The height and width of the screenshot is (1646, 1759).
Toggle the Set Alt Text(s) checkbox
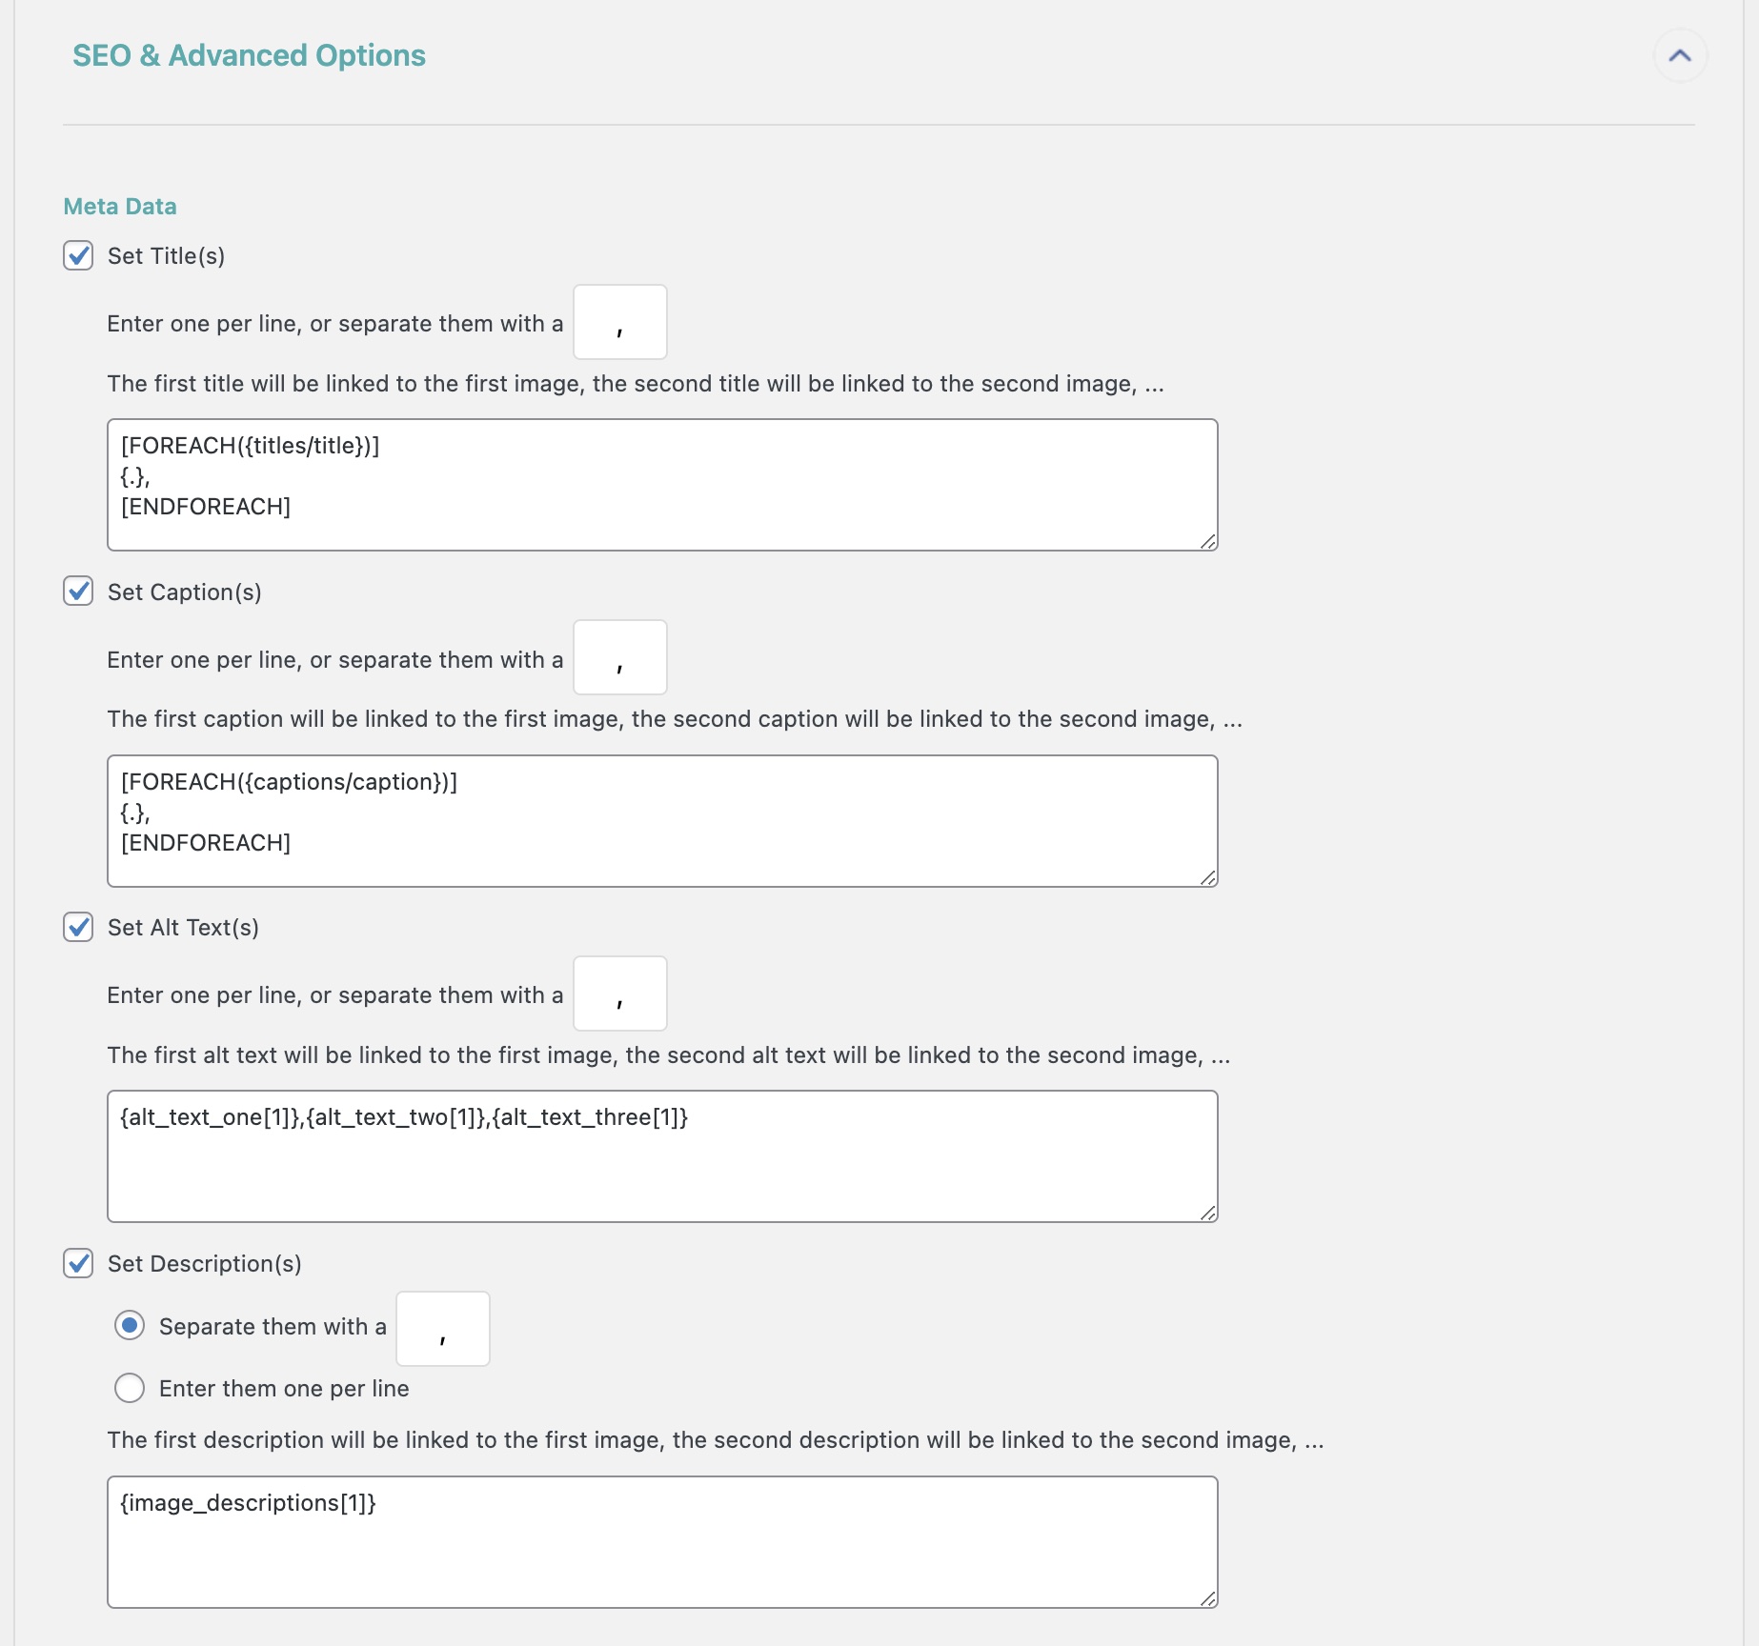78,927
